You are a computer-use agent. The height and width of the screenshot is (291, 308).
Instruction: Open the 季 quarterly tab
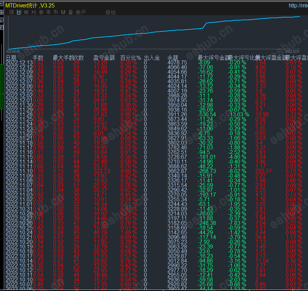coord(41,12)
